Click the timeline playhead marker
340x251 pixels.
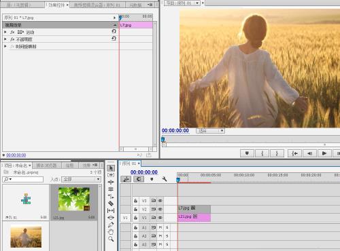click(x=178, y=180)
